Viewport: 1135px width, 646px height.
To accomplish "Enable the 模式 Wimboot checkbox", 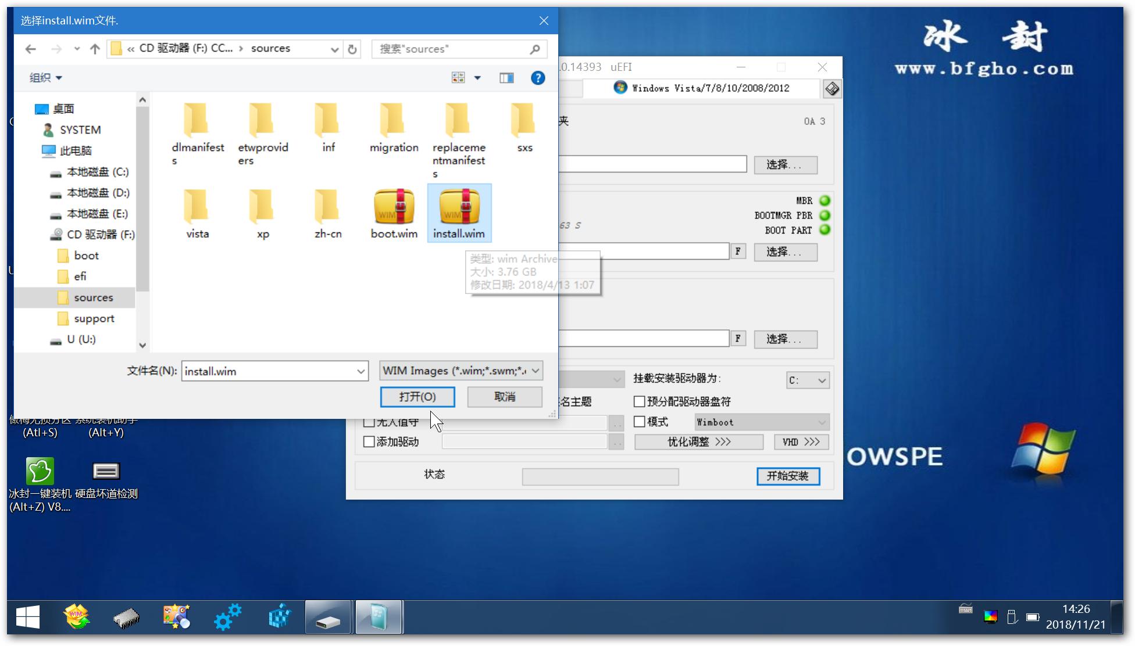I will tap(638, 422).
